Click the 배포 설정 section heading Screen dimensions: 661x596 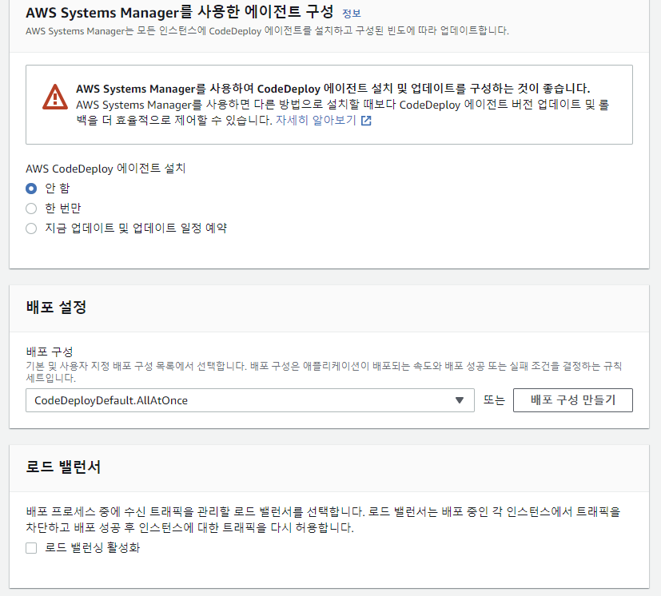click(56, 307)
